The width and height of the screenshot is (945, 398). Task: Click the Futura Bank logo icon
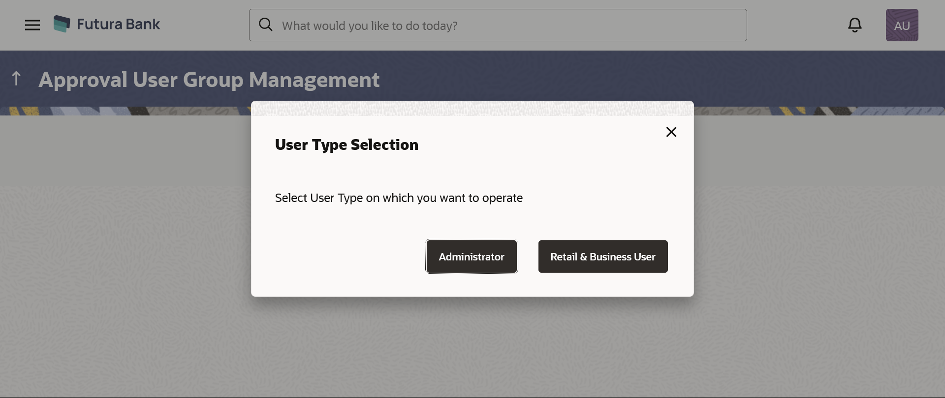tap(62, 24)
